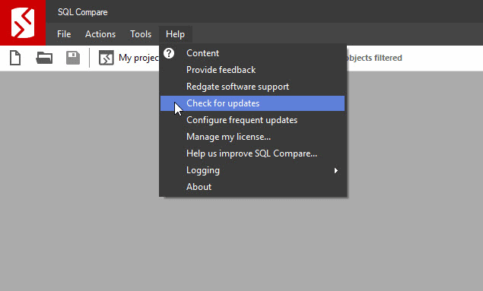Open Redgate software support
Viewport: 483px width, 291px height.
point(253,87)
